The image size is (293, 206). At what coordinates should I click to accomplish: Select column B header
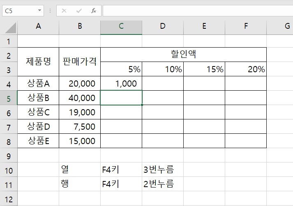click(x=80, y=27)
